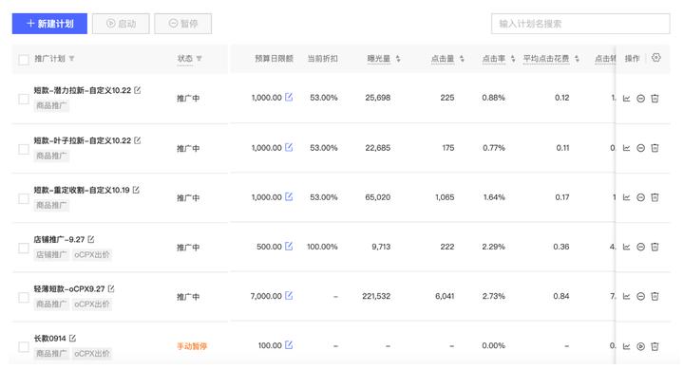Click the 1.64% click rate value
This screenshot has width=684, height=369.
point(494,197)
